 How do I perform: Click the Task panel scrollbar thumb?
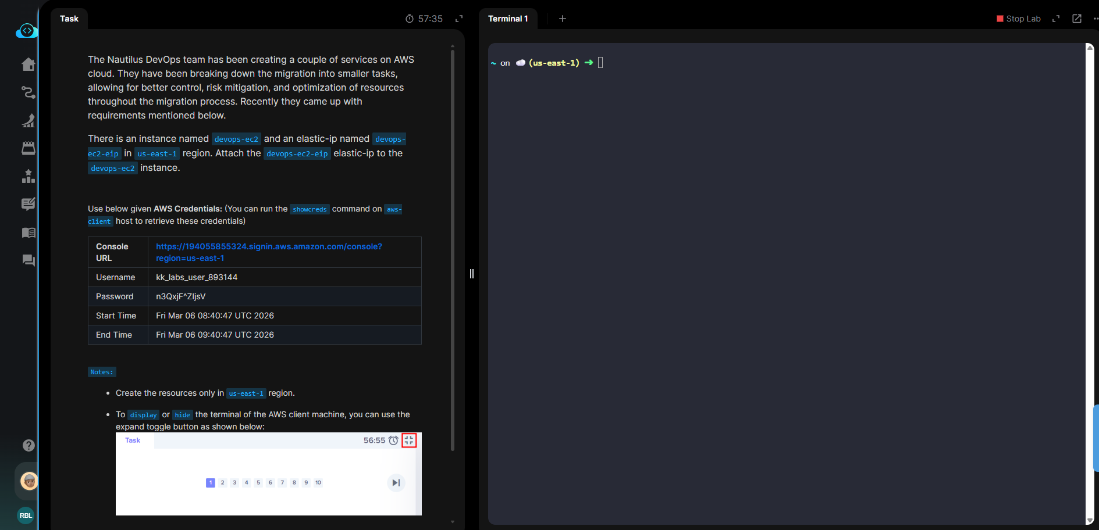[x=453, y=250]
